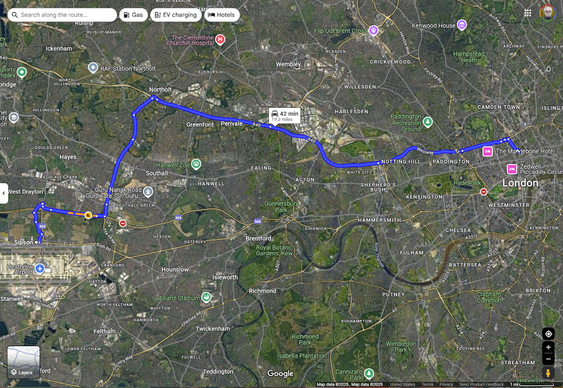Image resolution: width=563 pixels, height=388 pixels.
Task: Open the Google apps grid icon
Action: tap(527, 13)
